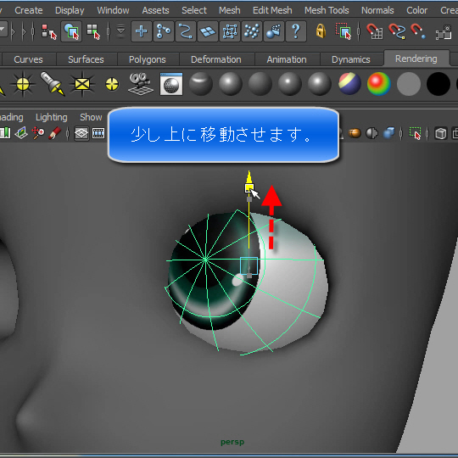The image size is (458, 458).
Task: Expand the selection mask dropdown arrow
Action: coord(120,31)
